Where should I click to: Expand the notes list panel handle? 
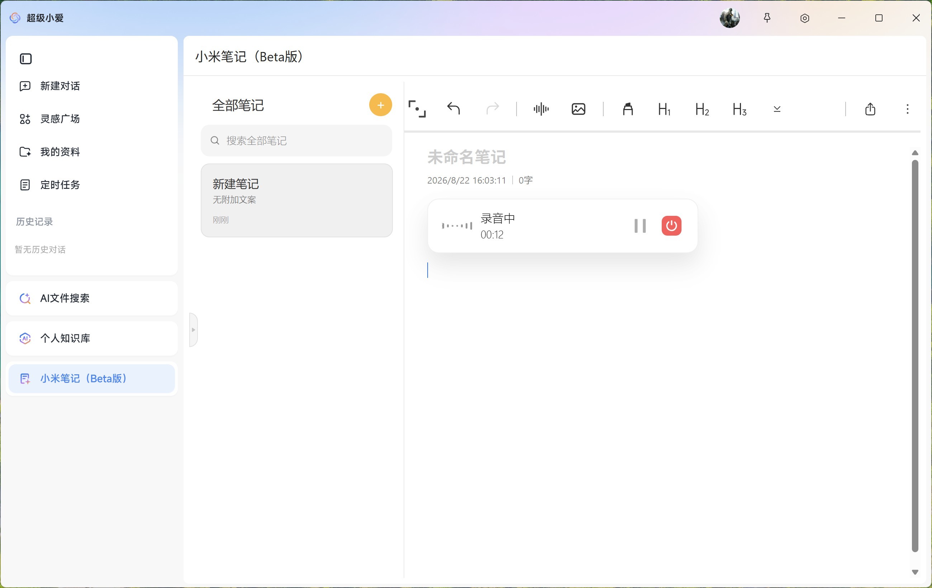click(x=194, y=330)
